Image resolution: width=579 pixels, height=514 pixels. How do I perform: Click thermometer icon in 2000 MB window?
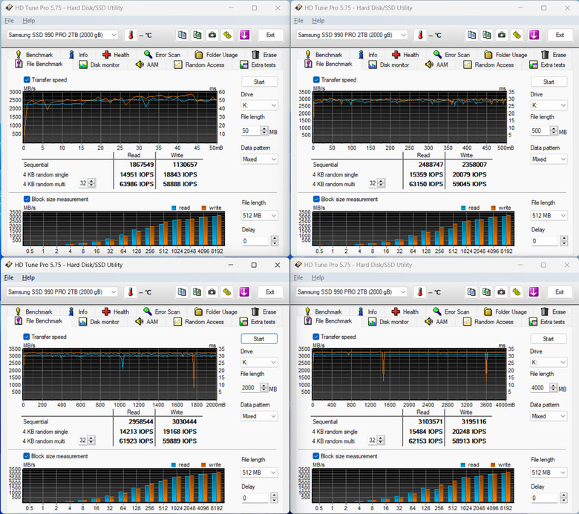coord(131,292)
